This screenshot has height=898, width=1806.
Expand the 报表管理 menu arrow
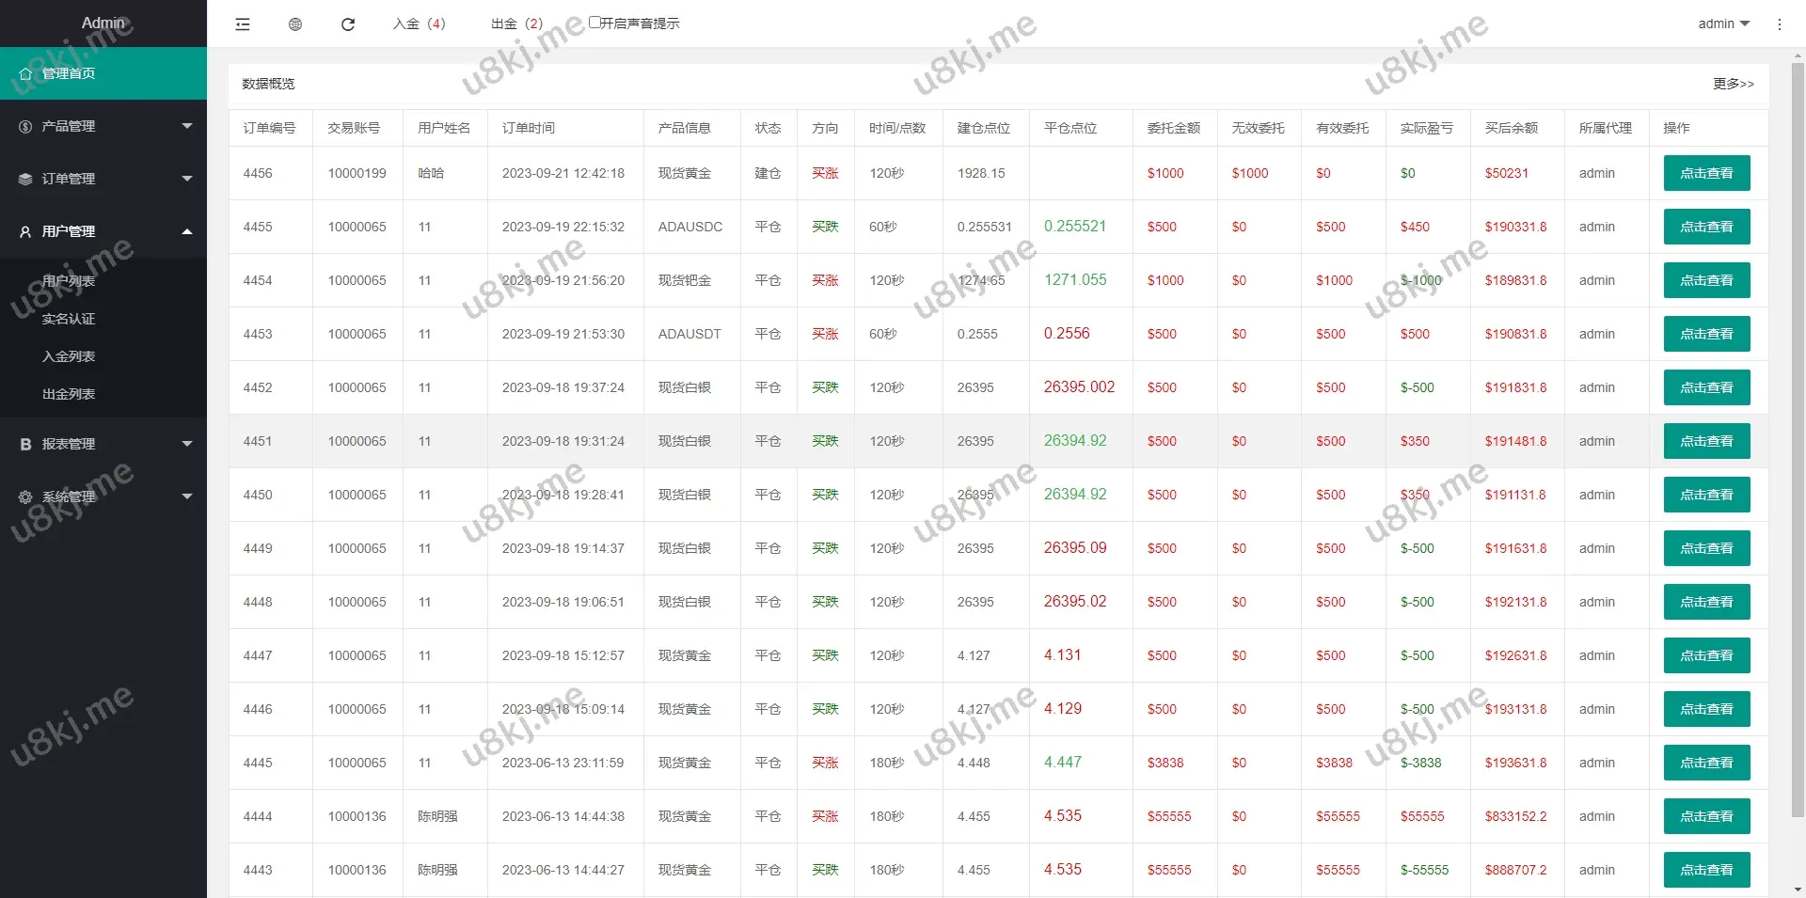click(x=186, y=444)
